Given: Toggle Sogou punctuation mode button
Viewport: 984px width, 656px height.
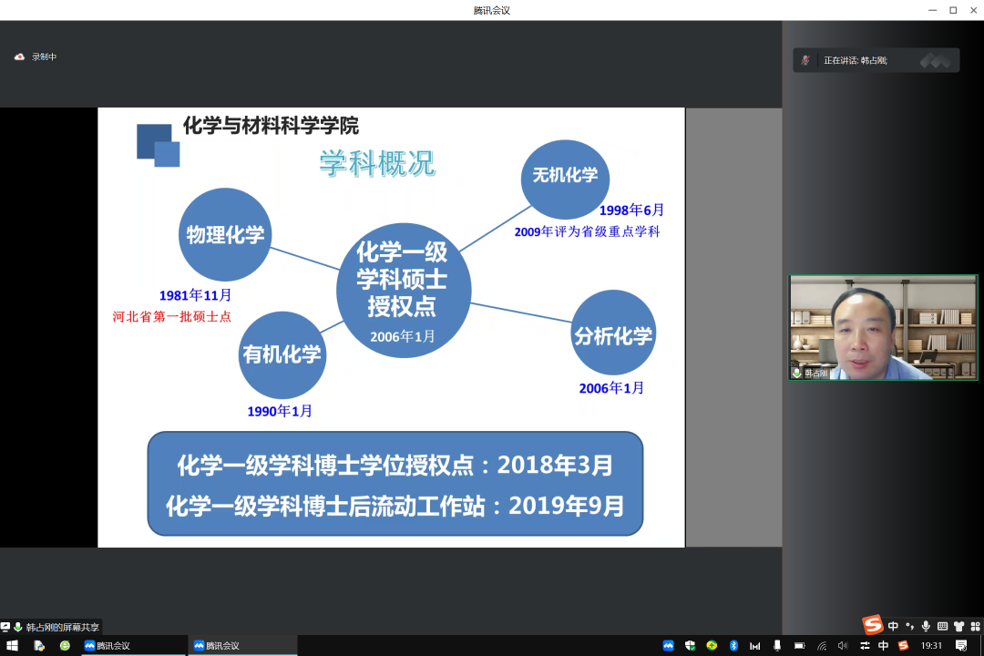Looking at the screenshot, I should [x=909, y=626].
